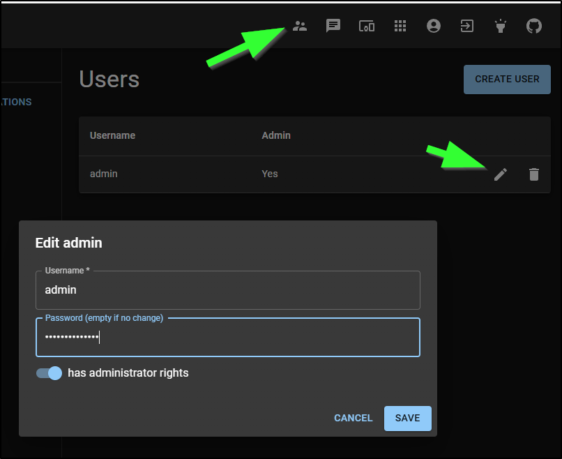562x459 pixels.
Task: Click into the Password input field
Action: [228, 338]
